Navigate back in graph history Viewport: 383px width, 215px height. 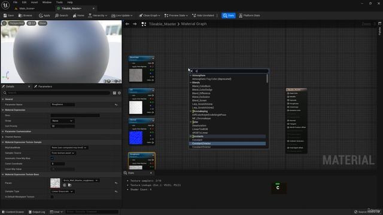127,24
